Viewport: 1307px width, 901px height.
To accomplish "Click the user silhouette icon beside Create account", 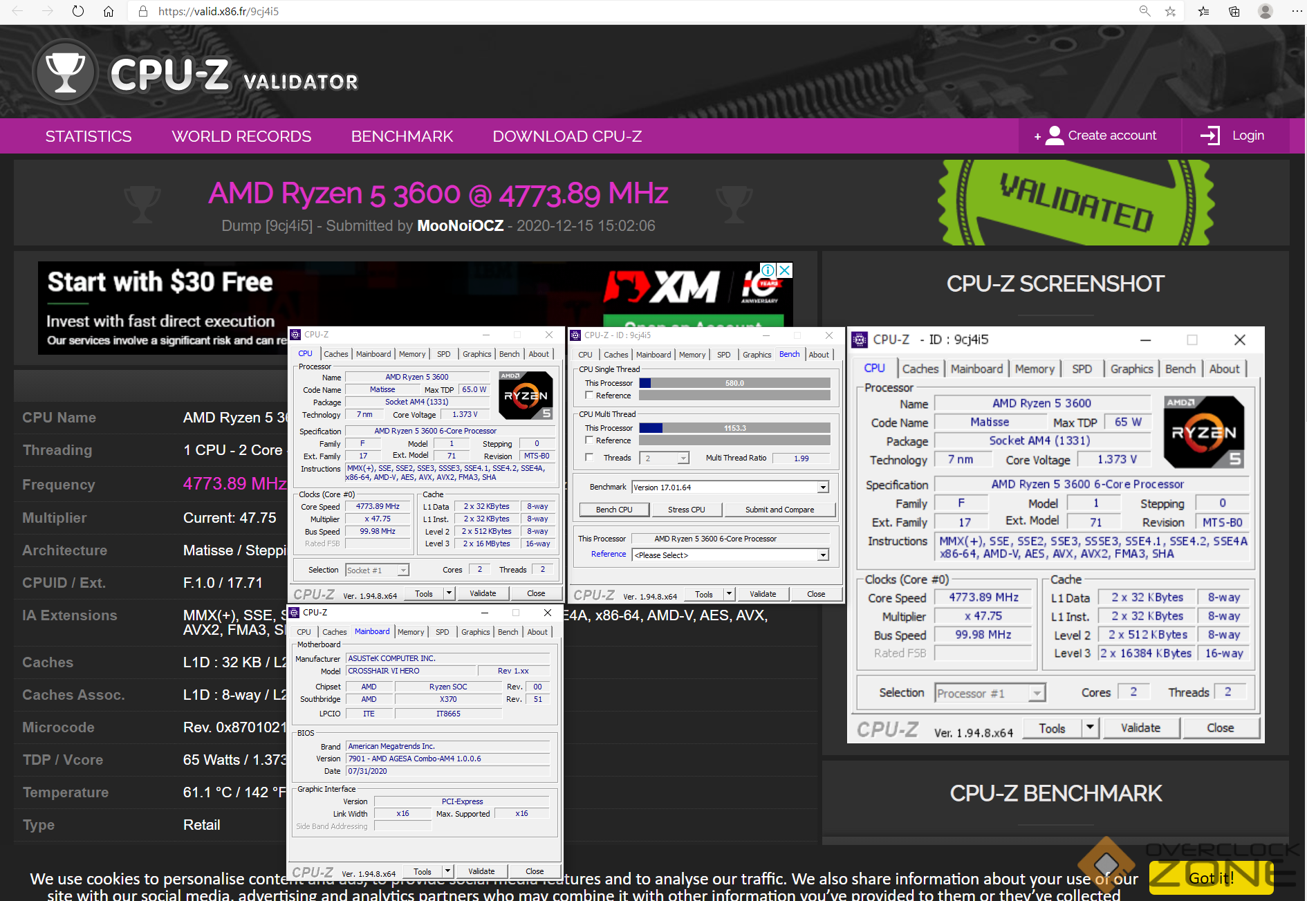I will click(1055, 136).
